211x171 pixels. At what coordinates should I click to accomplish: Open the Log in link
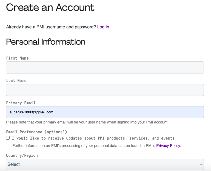point(103,27)
